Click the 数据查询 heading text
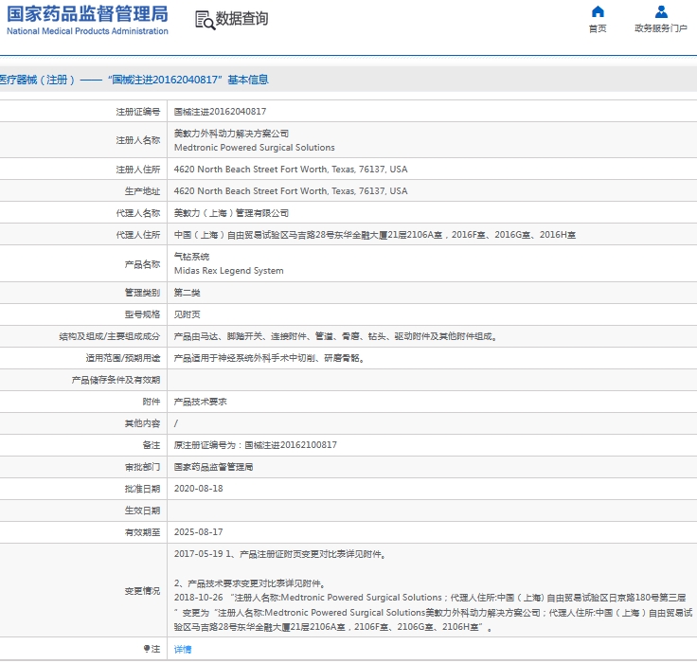 [241, 19]
